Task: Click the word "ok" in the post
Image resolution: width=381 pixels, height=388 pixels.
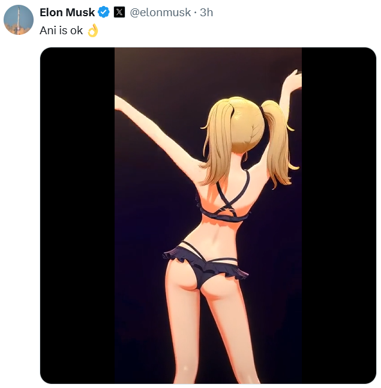Action: (76, 31)
